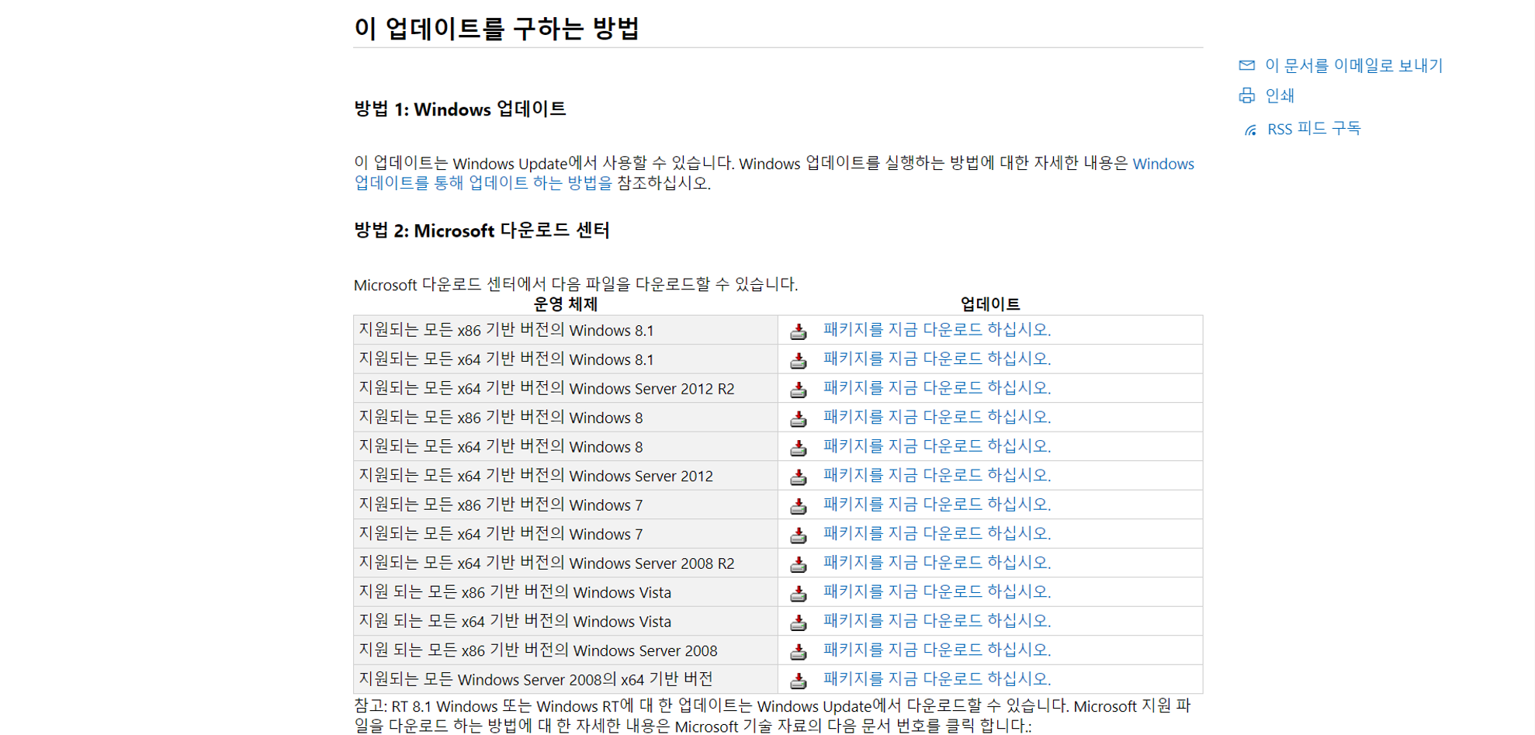Click the 'Microsoft 다운로드 센터에서 다음 파일을' sentence

[576, 284]
